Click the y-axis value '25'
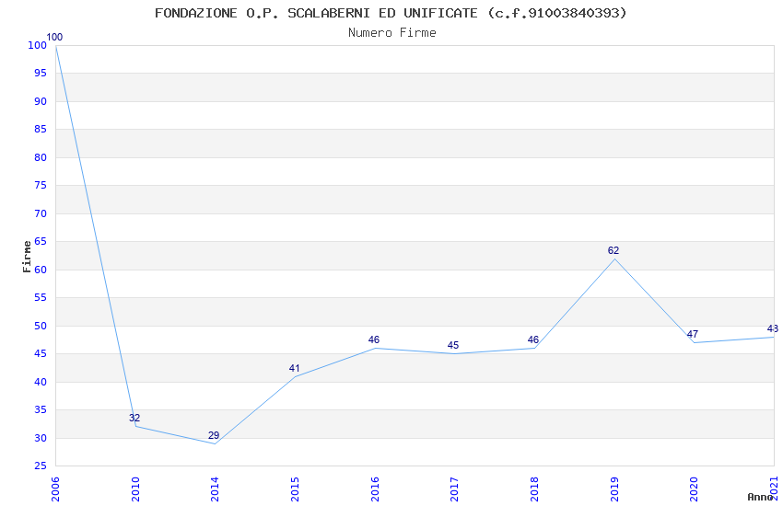783x506 pixels. [x=41, y=466]
